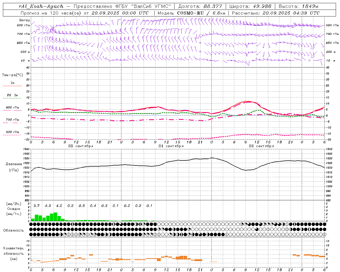Click the 20 сентября date label
Image resolution: width=340 pixels, height=272 pixels.
click(80, 146)
